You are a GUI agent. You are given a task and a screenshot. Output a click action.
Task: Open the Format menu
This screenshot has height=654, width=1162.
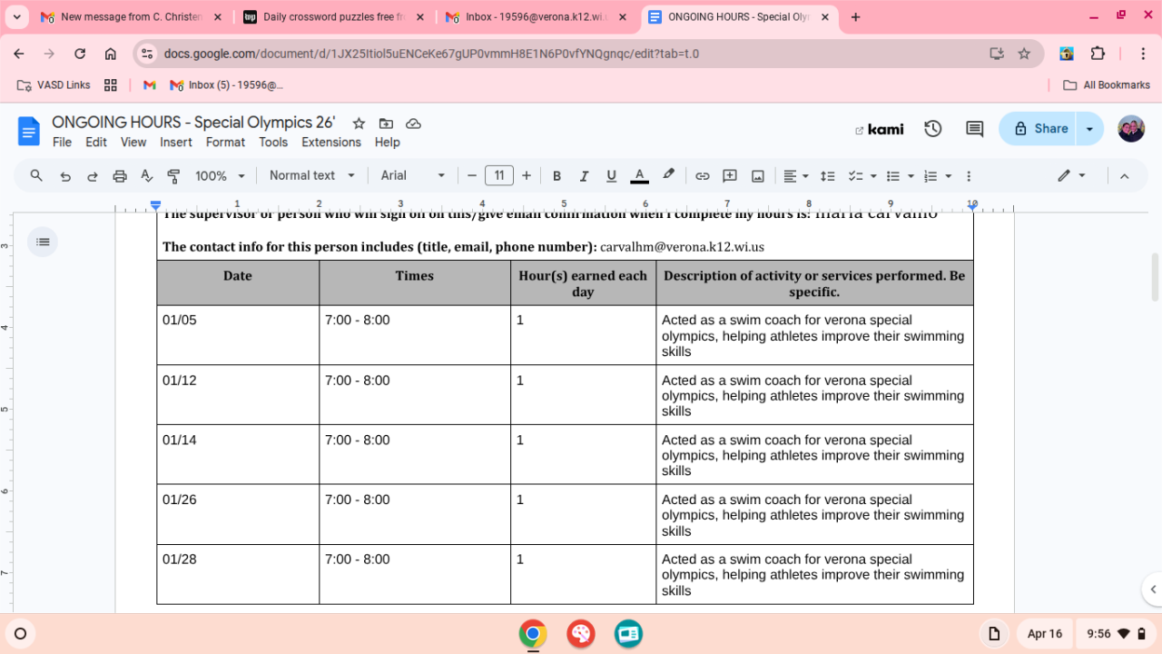[225, 143]
